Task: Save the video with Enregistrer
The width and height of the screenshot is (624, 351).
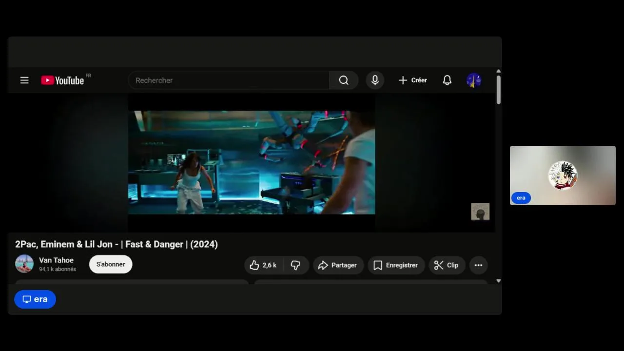Action: pos(396,265)
